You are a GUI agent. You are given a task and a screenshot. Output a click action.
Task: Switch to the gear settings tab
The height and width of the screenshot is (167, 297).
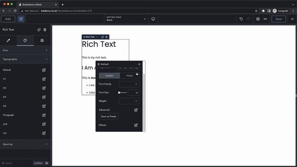[x=42, y=40]
